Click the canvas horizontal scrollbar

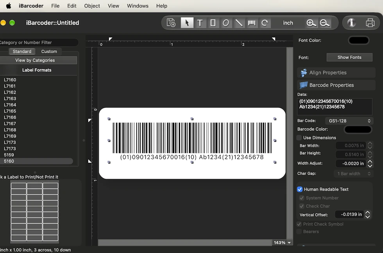click(x=185, y=242)
